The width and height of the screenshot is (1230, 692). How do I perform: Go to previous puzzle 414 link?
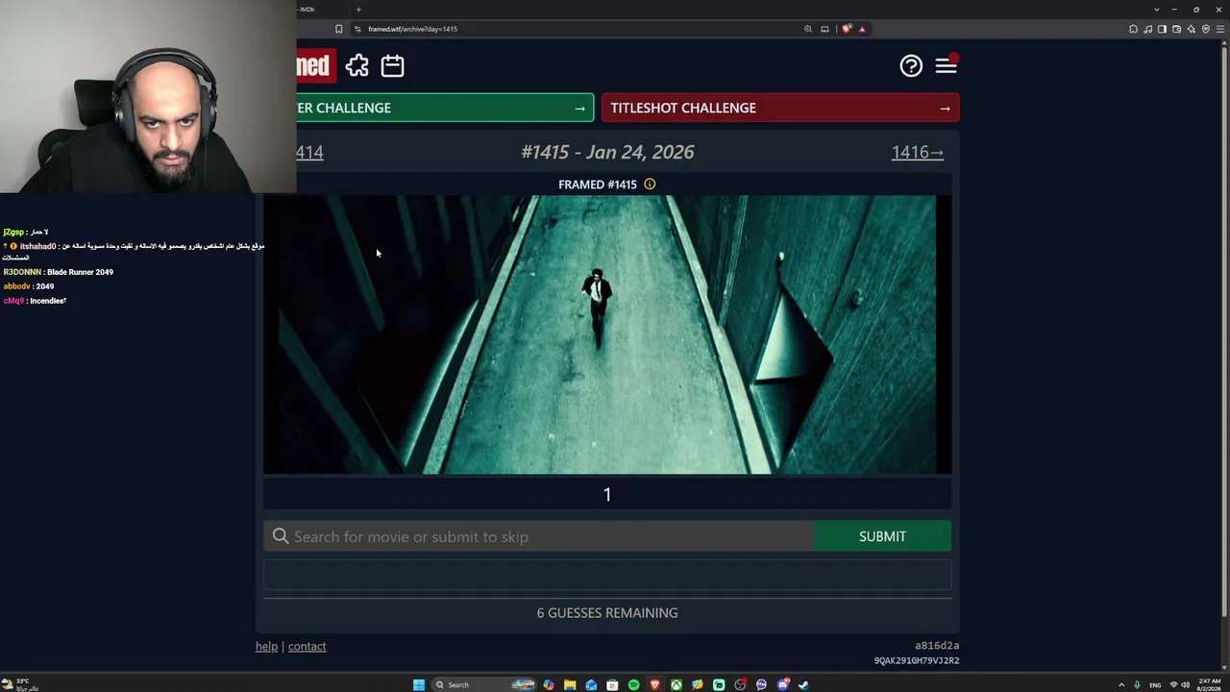pyautogui.click(x=309, y=152)
